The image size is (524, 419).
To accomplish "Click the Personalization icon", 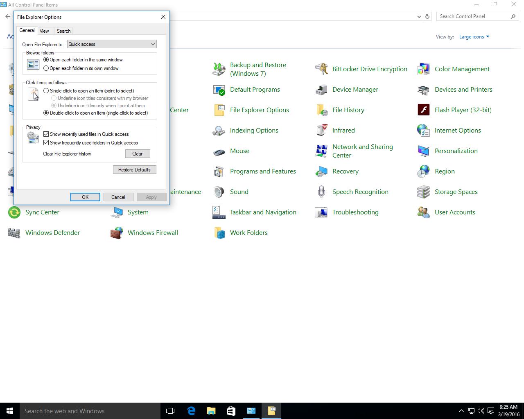I will [424, 151].
